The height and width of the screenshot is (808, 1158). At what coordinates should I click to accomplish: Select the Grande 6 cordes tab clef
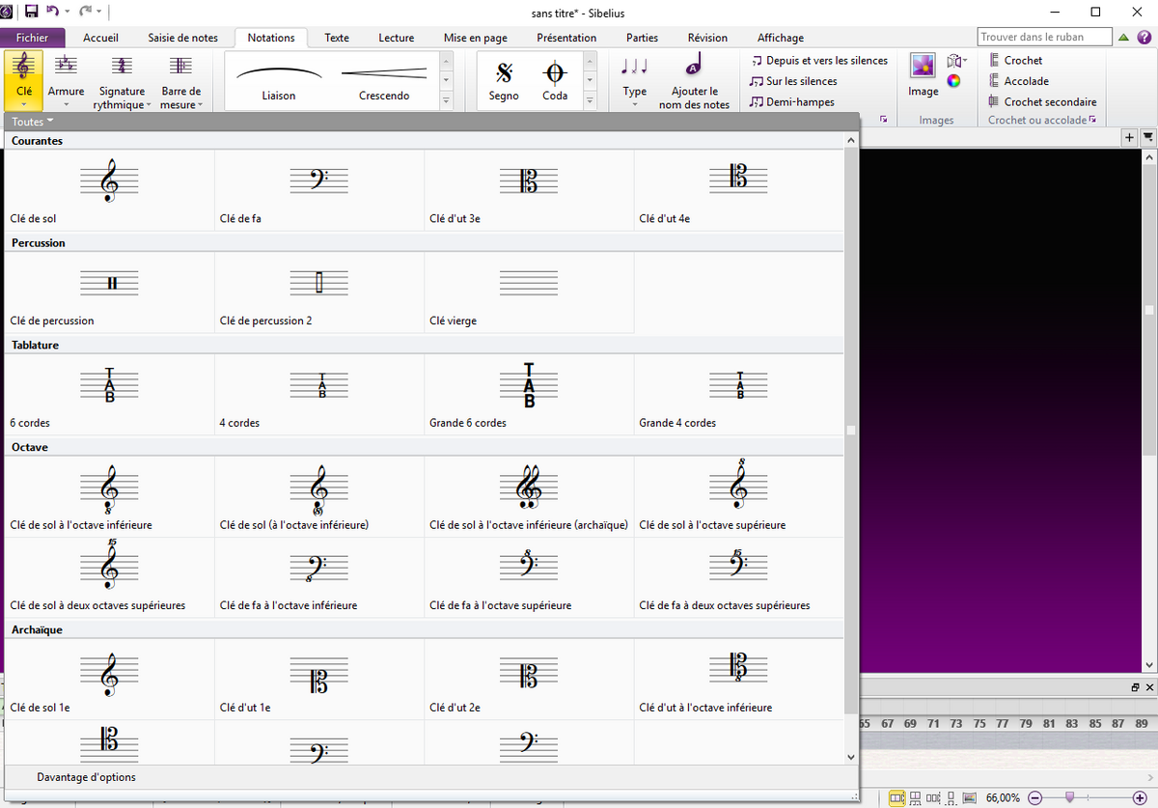click(x=529, y=395)
